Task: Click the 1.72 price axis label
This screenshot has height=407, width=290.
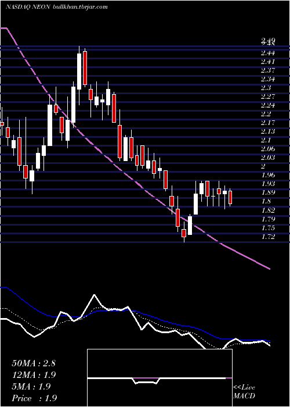Action: (x=268, y=237)
